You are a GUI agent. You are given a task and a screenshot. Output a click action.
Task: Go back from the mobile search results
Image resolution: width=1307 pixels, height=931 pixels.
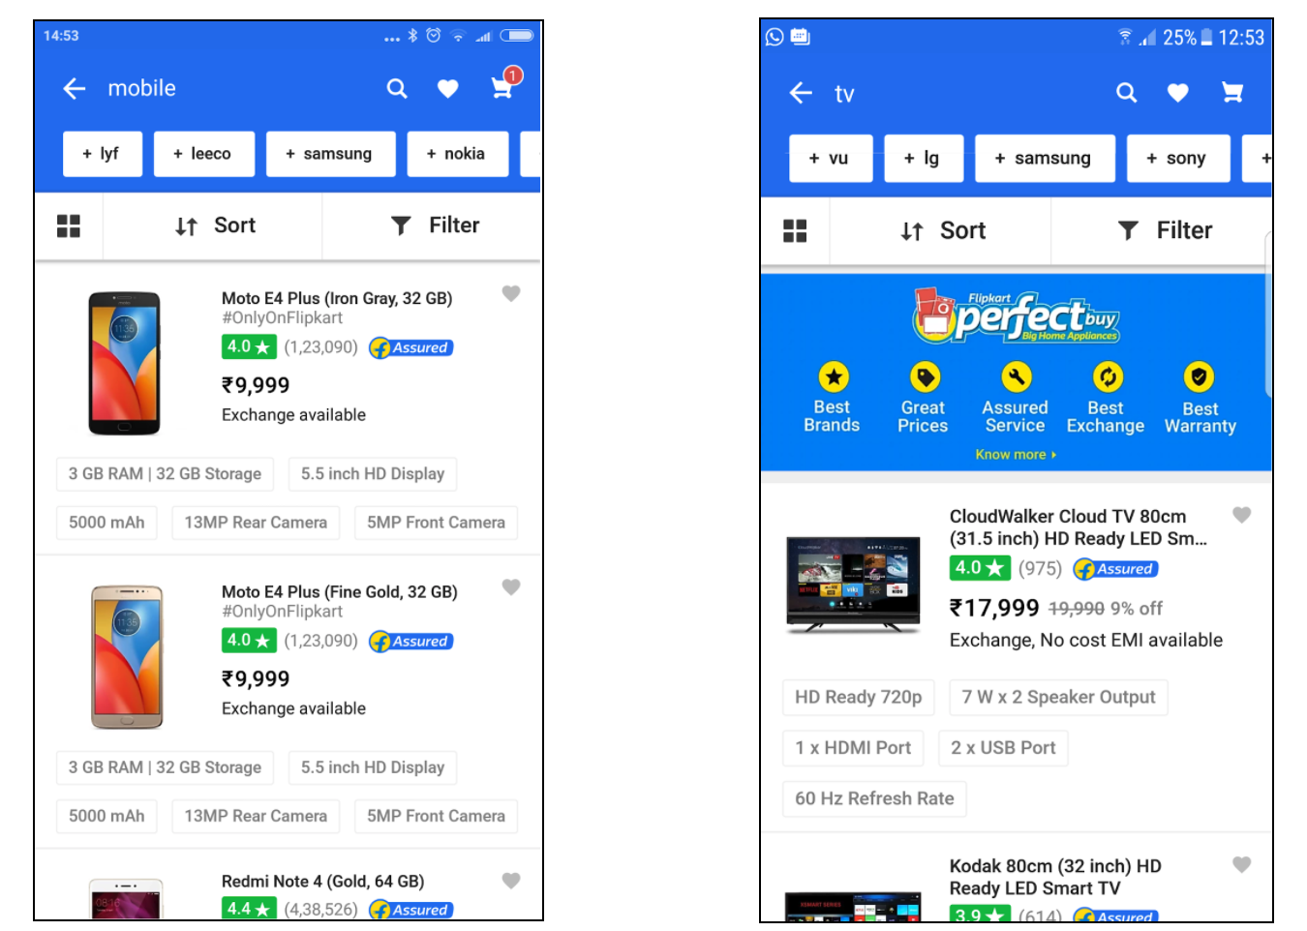75,89
